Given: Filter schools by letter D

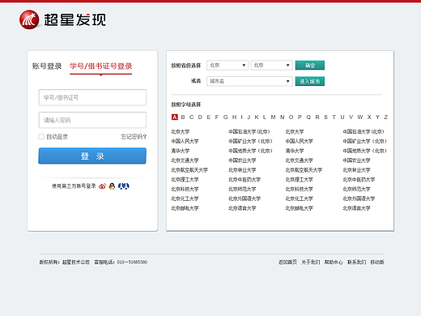Looking at the screenshot, I should (x=200, y=117).
